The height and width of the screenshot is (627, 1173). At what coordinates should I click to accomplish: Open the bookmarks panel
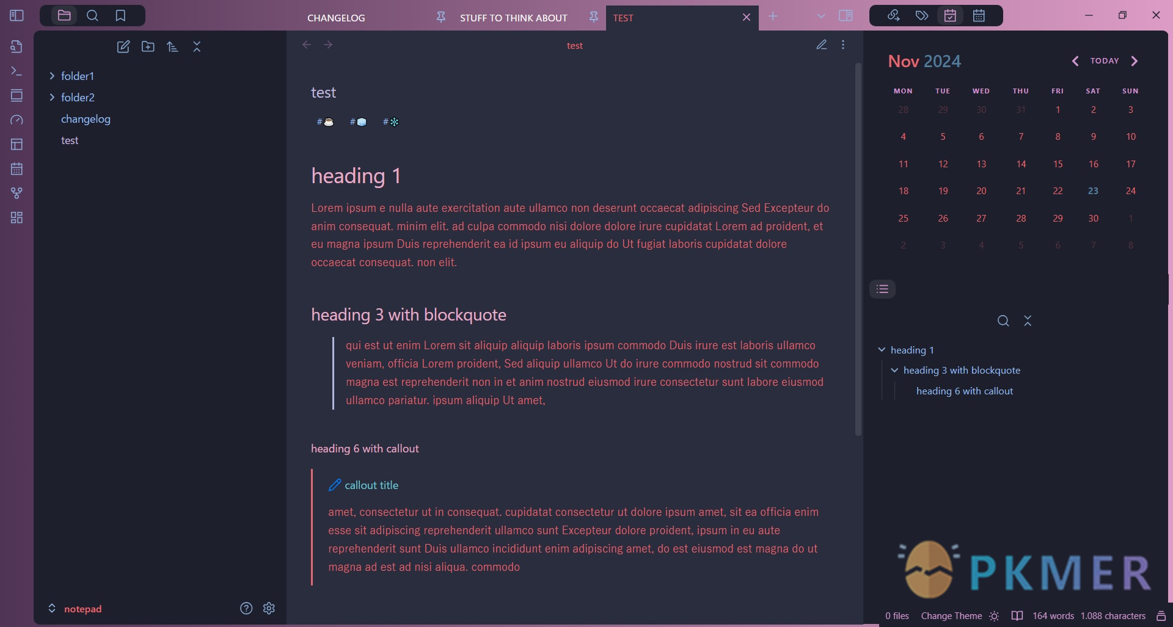tap(120, 16)
